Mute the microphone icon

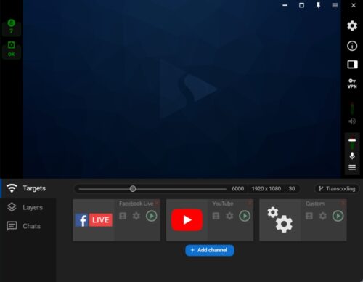[x=352, y=156]
